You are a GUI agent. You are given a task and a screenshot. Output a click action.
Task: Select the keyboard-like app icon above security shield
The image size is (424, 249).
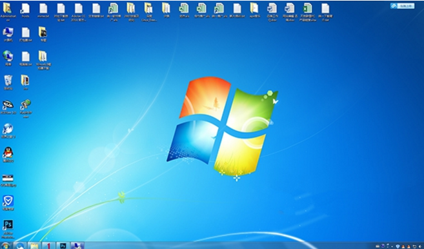click(8, 180)
